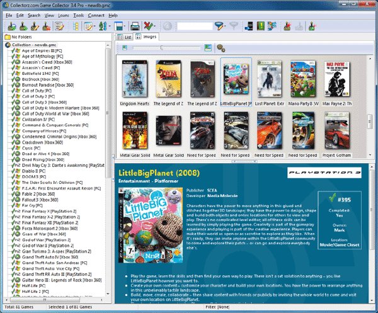Open dropdown arrow next to filter funnel
The width and height of the screenshot is (378, 313).
coord(225,26)
